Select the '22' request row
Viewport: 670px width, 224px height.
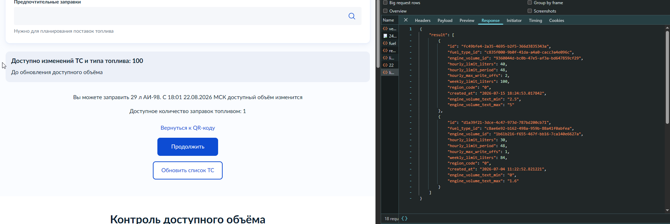tap(390, 65)
